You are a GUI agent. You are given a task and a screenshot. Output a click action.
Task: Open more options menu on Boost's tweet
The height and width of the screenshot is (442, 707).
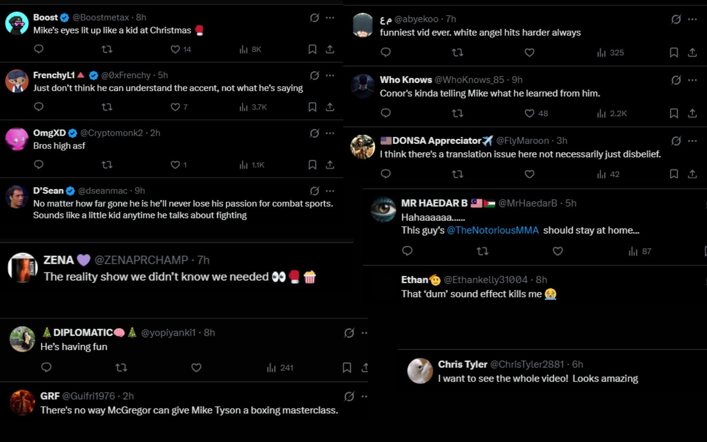330,17
